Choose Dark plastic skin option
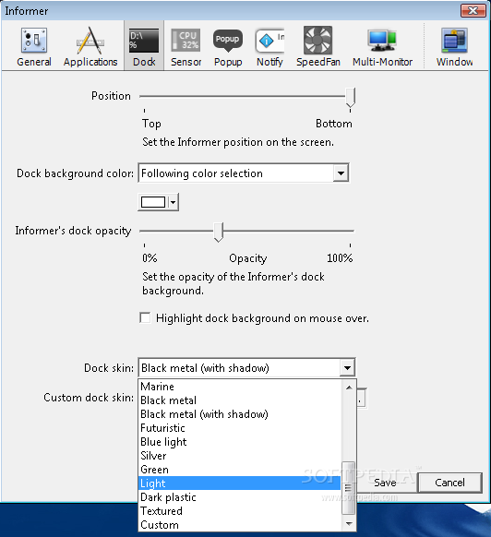The image size is (491, 537). (240, 497)
